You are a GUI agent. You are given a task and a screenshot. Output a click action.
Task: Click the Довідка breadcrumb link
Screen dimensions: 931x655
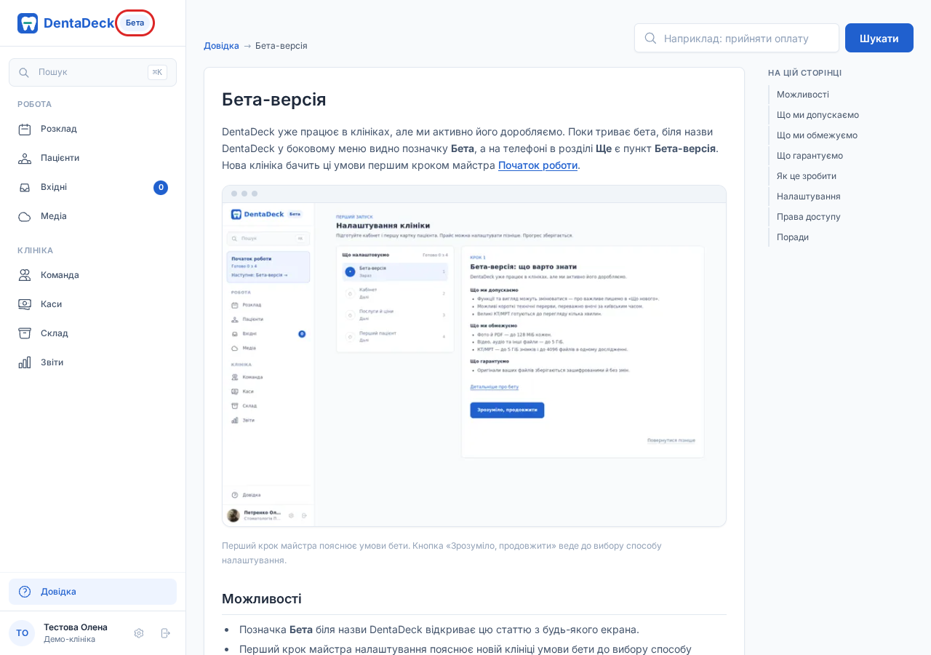coord(221,46)
